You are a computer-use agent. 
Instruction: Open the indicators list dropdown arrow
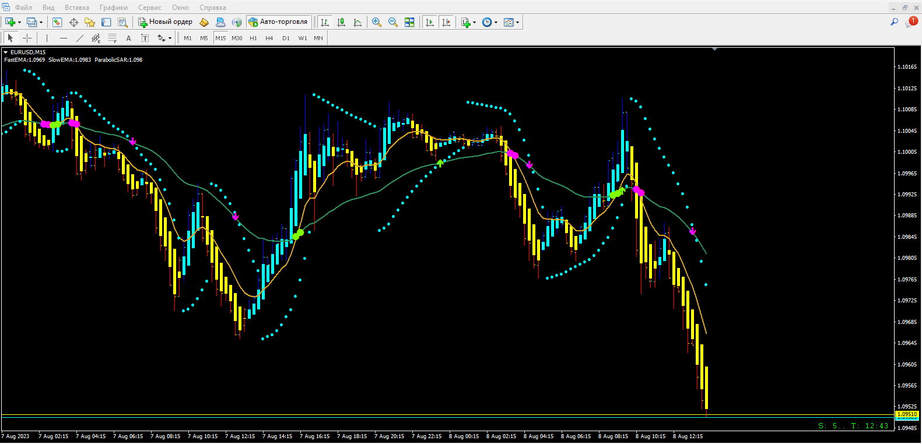474,22
